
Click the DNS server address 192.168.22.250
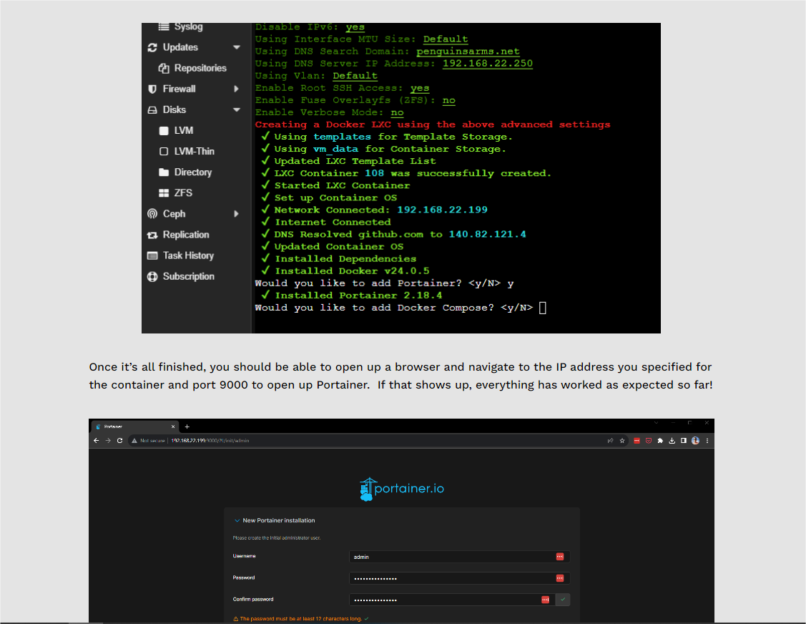pos(487,64)
